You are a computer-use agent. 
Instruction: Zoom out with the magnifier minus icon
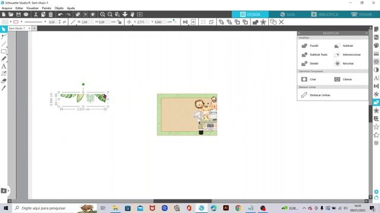tap(110, 14)
